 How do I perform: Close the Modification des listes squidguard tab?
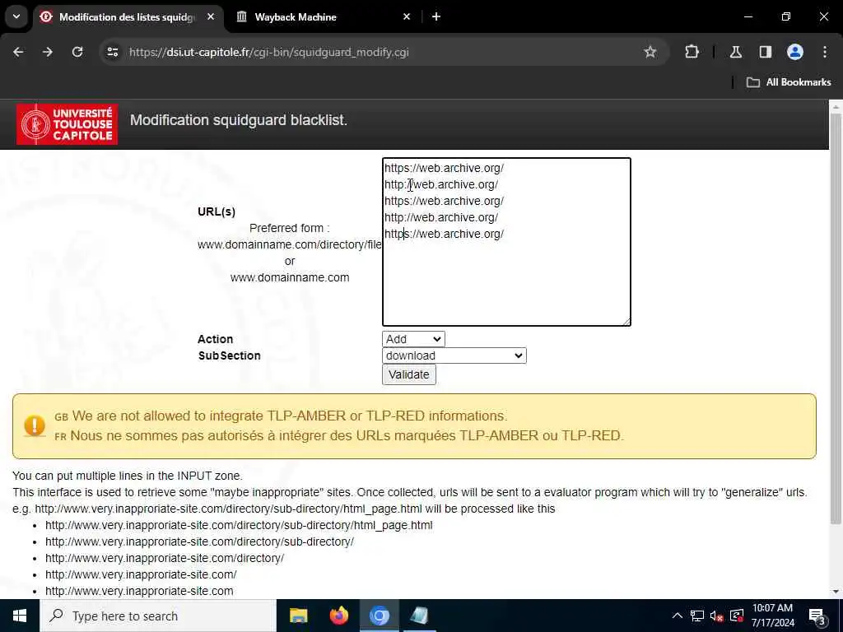point(211,17)
